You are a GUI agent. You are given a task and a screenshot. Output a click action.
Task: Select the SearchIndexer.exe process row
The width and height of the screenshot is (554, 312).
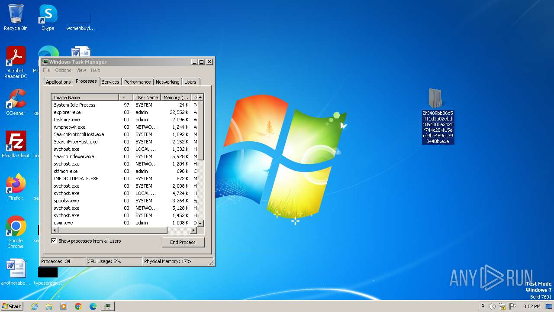[x=124, y=156]
